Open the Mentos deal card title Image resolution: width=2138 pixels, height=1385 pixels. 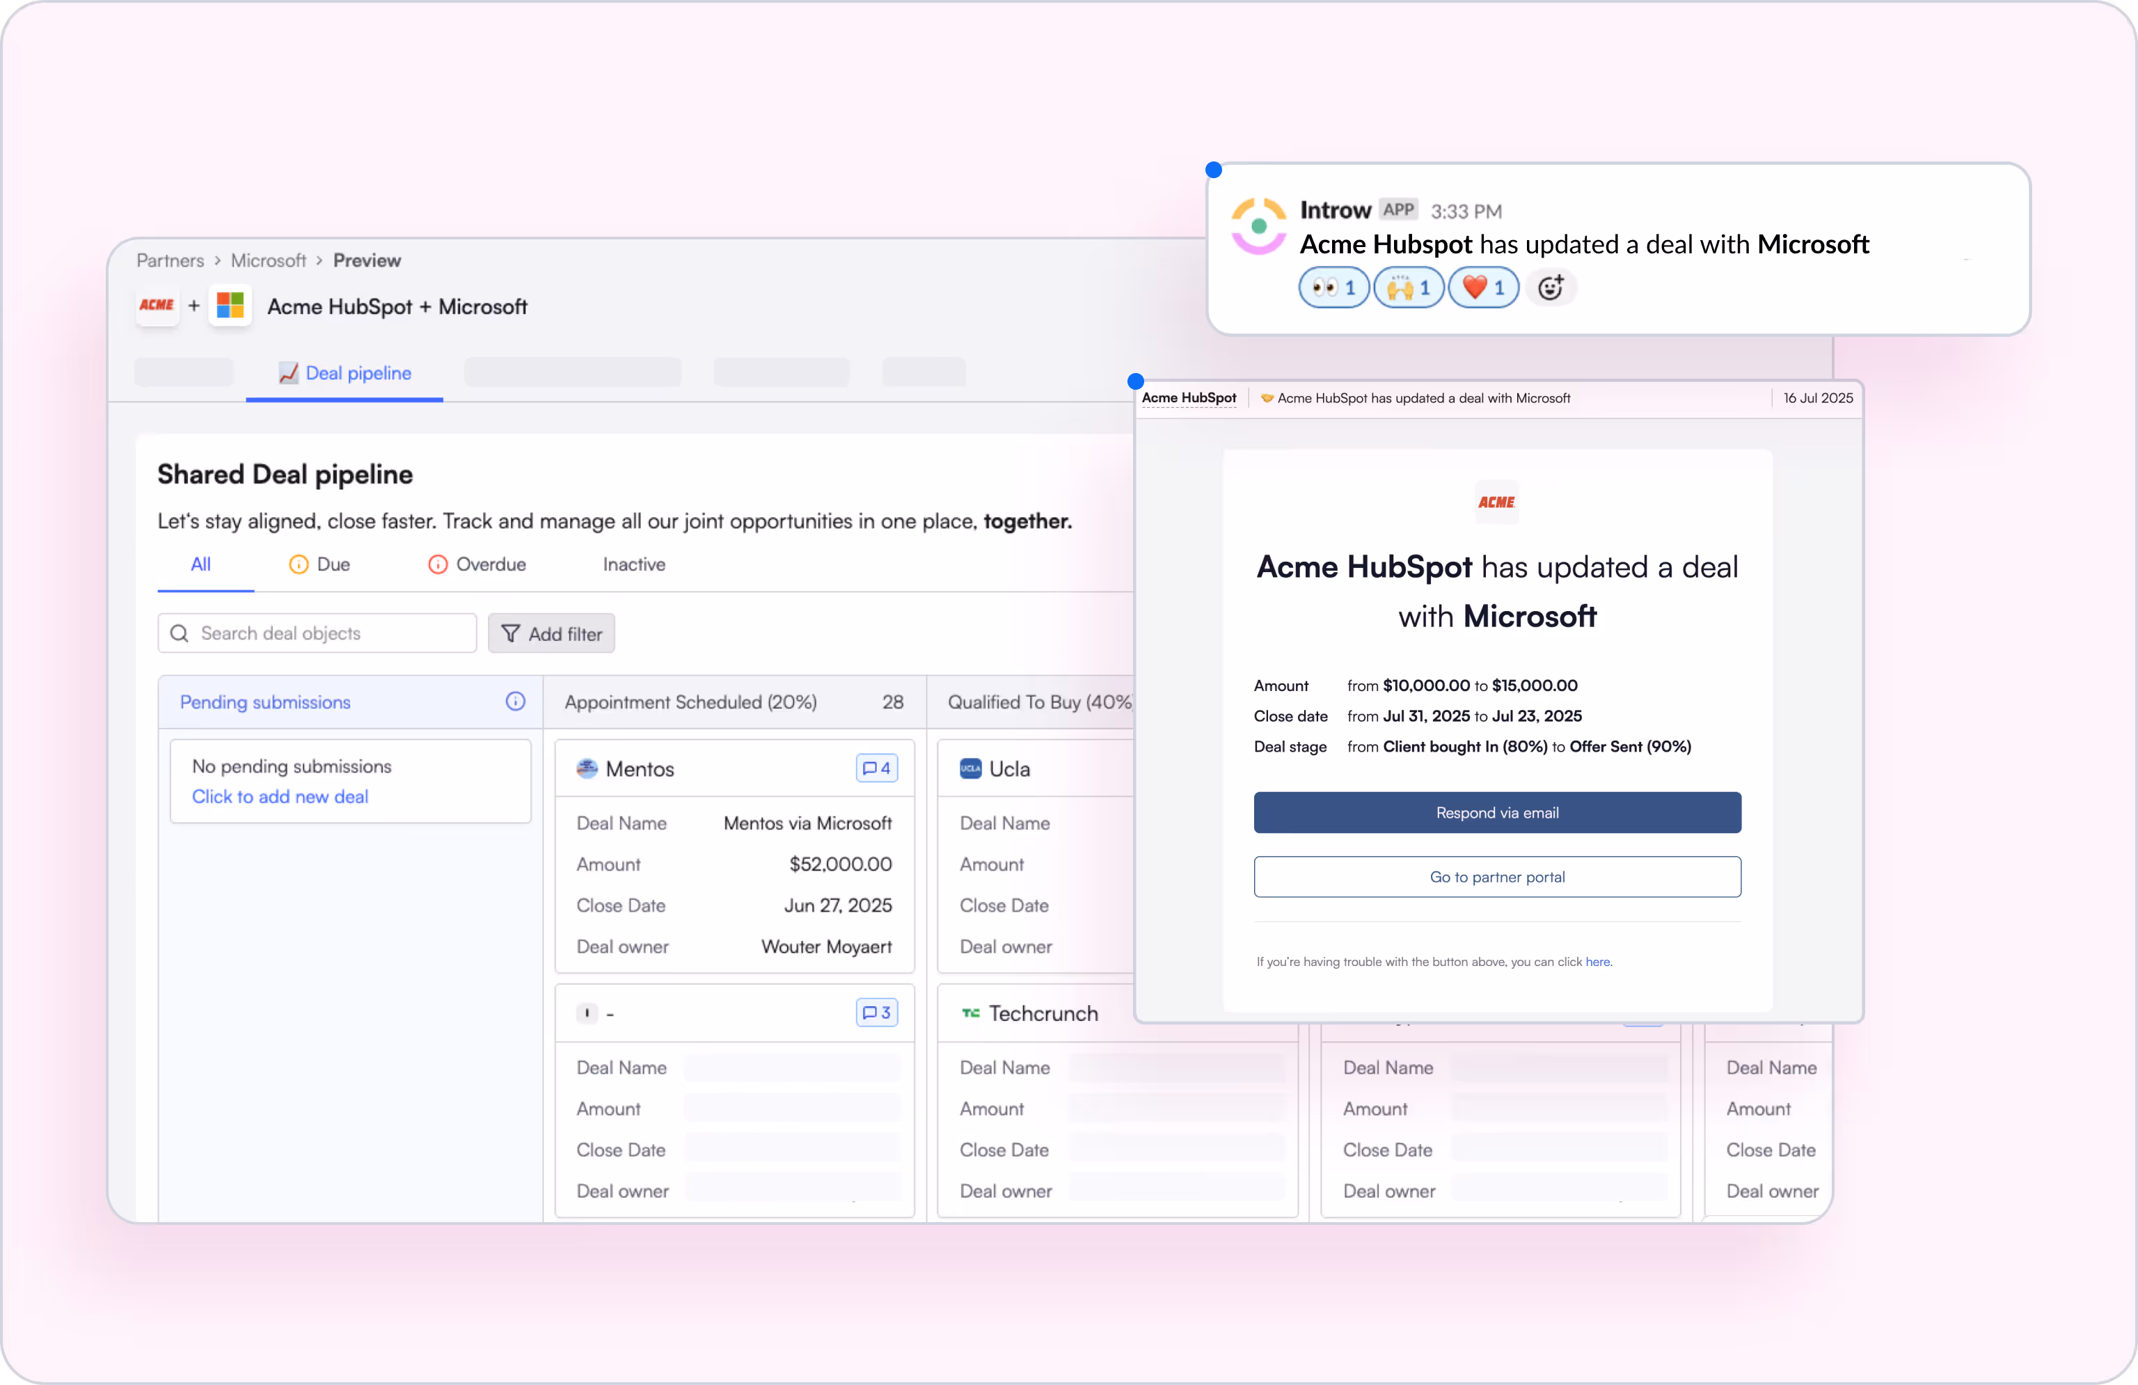coord(640,769)
